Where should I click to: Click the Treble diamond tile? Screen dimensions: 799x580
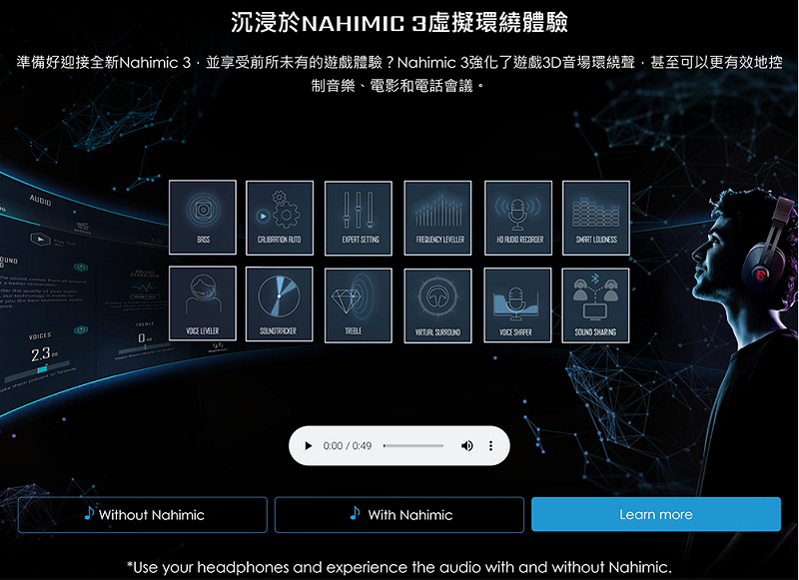tap(359, 305)
